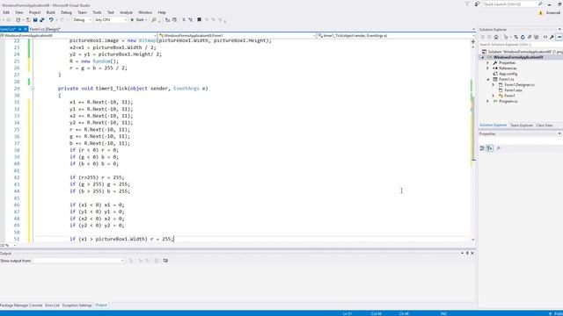Click the Save icon in the toolbar
Screen dimensions: 563x316
click(x=35, y=20)
